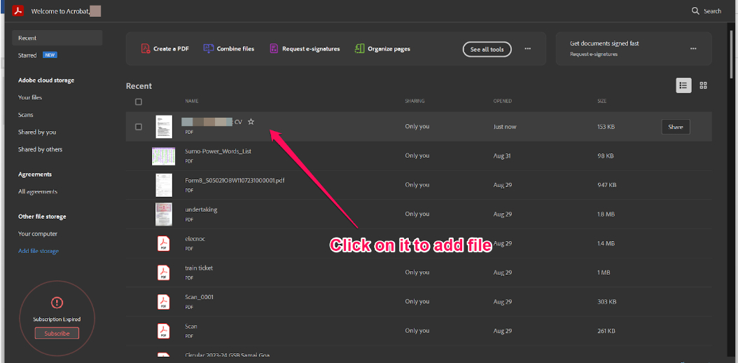This screenshot has height=363, width=738.
Task: Open the Sumo-Power_Words_List thumbnail
Action: (x=163, y=156)
